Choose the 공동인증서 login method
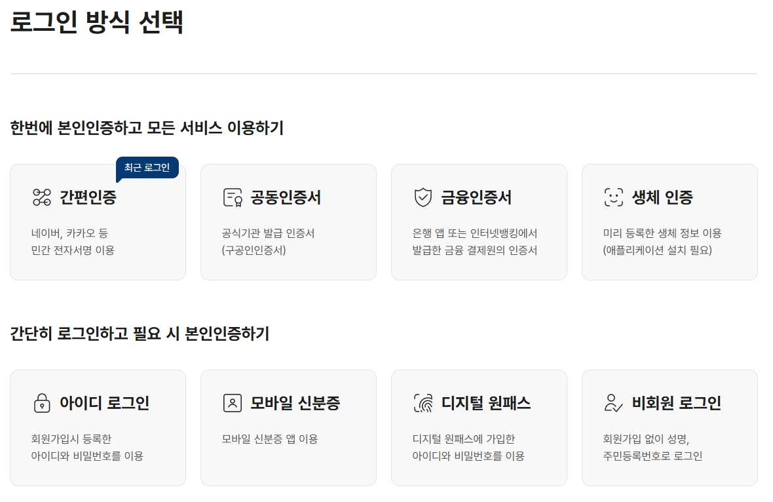 coord(288,222)
